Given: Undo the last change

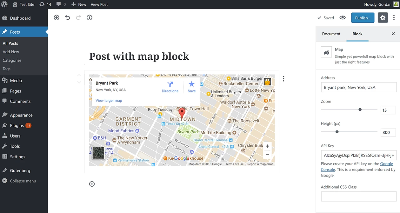Looking at the screenshot, I should pyautogui.click(x=68, y=18).
